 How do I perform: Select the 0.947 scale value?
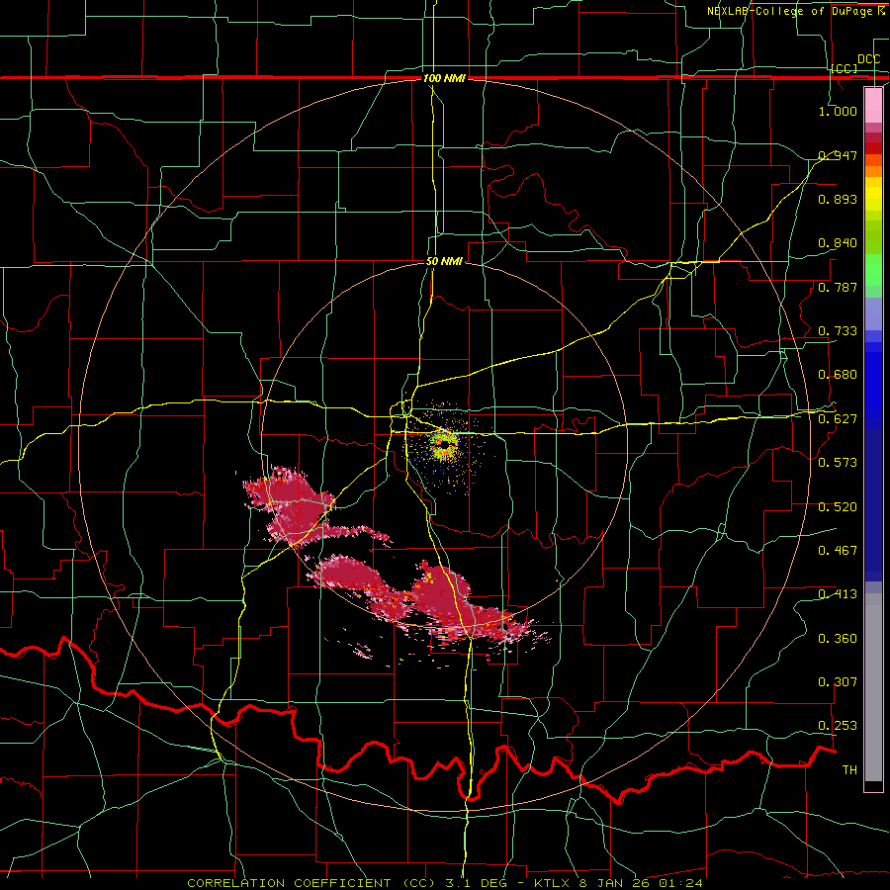click(x=838, y=155)
